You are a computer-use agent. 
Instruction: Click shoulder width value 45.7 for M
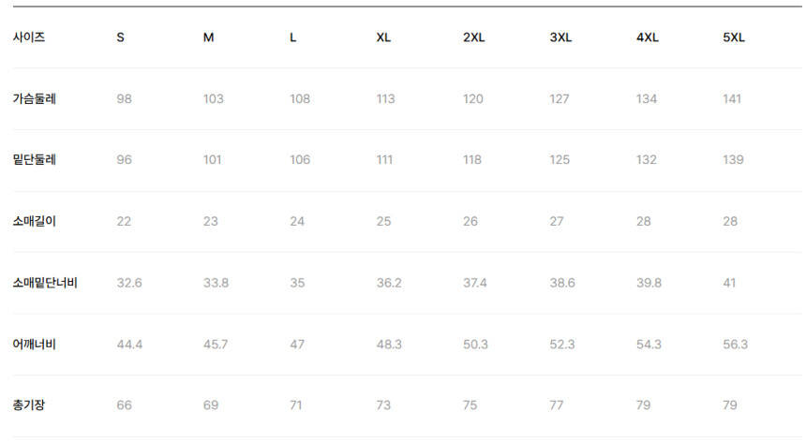[x=216, y=345]
